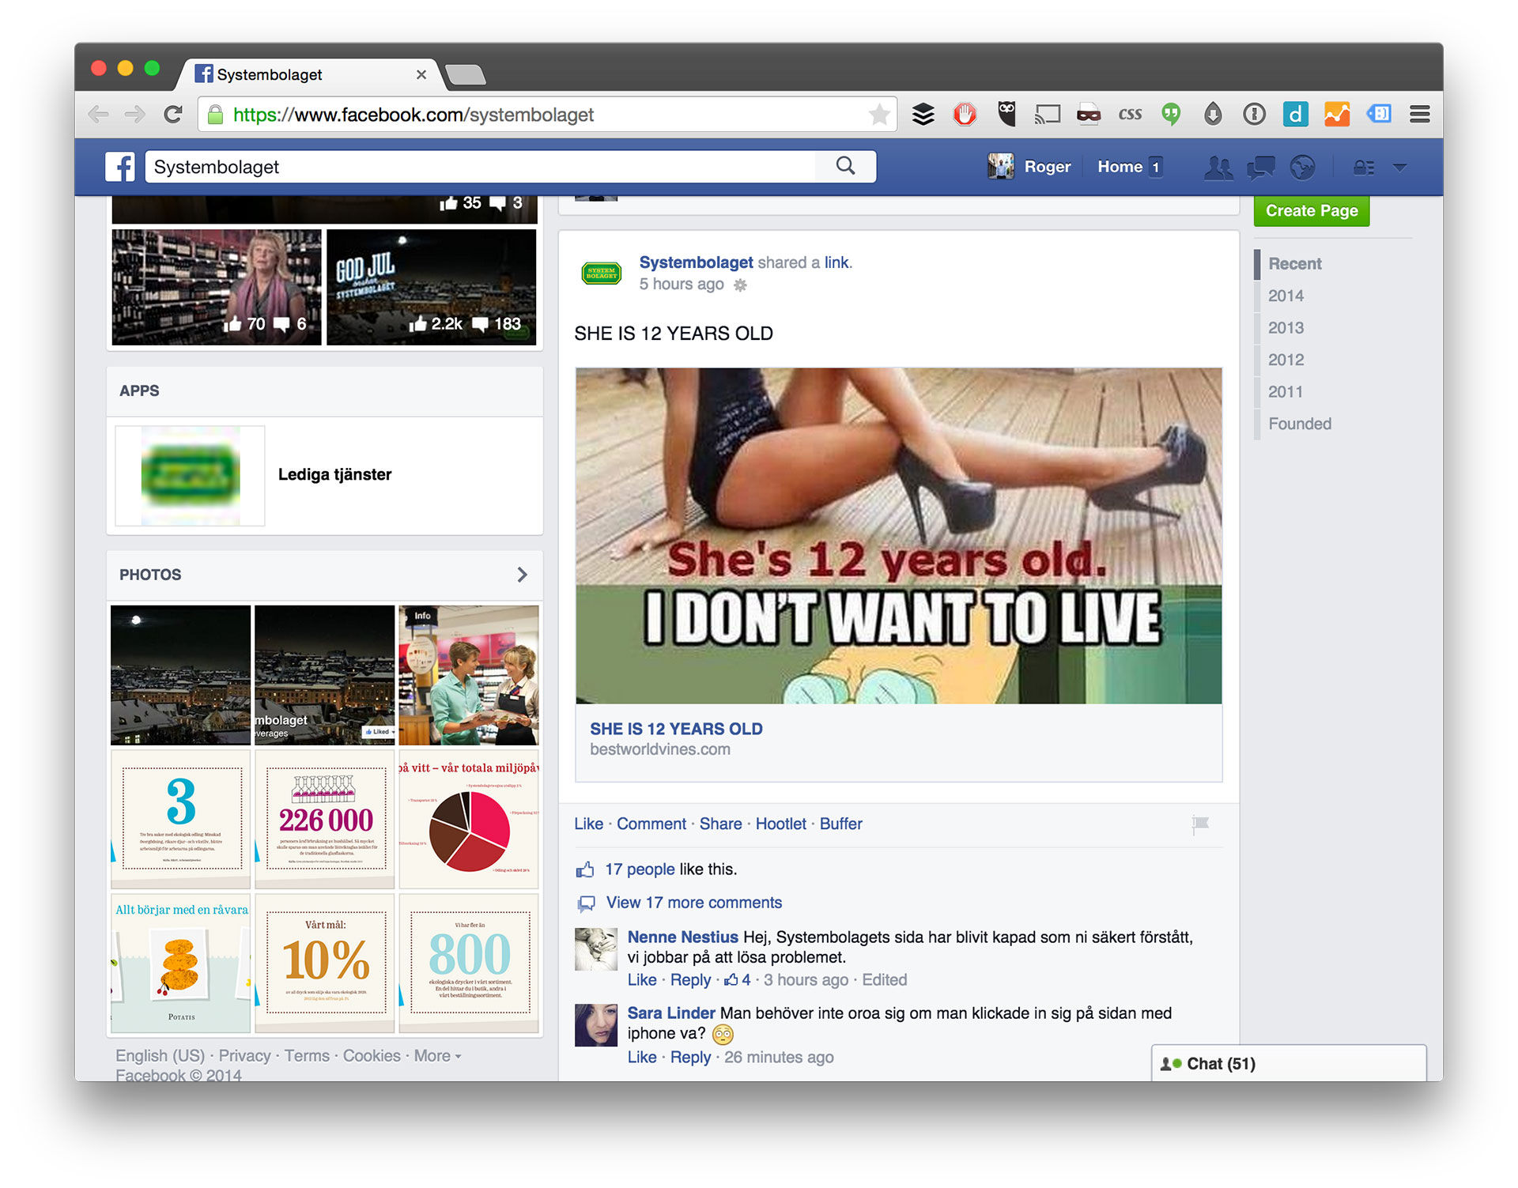Open the Chat (51) bar

point(1289,1064)
